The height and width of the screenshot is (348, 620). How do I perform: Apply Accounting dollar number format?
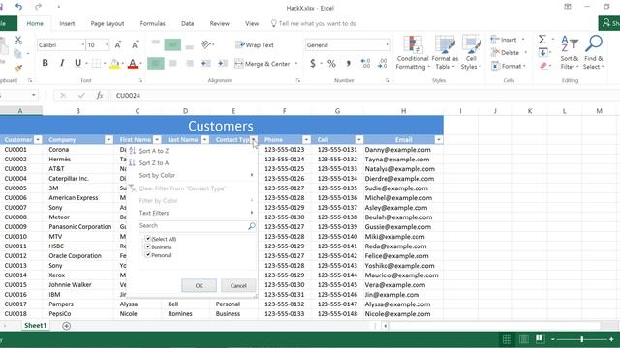point(313,63)
